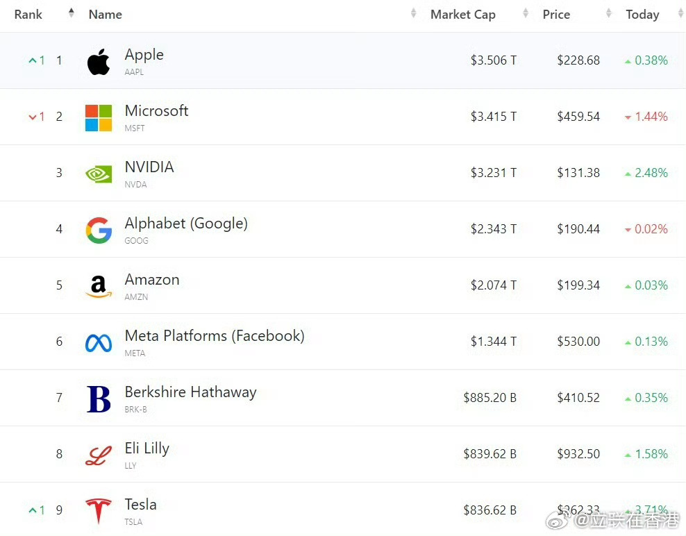This screenshot has width=686, height=536.
Task: Sort by Price column sort arrows
Action: (x=609, y=14)
